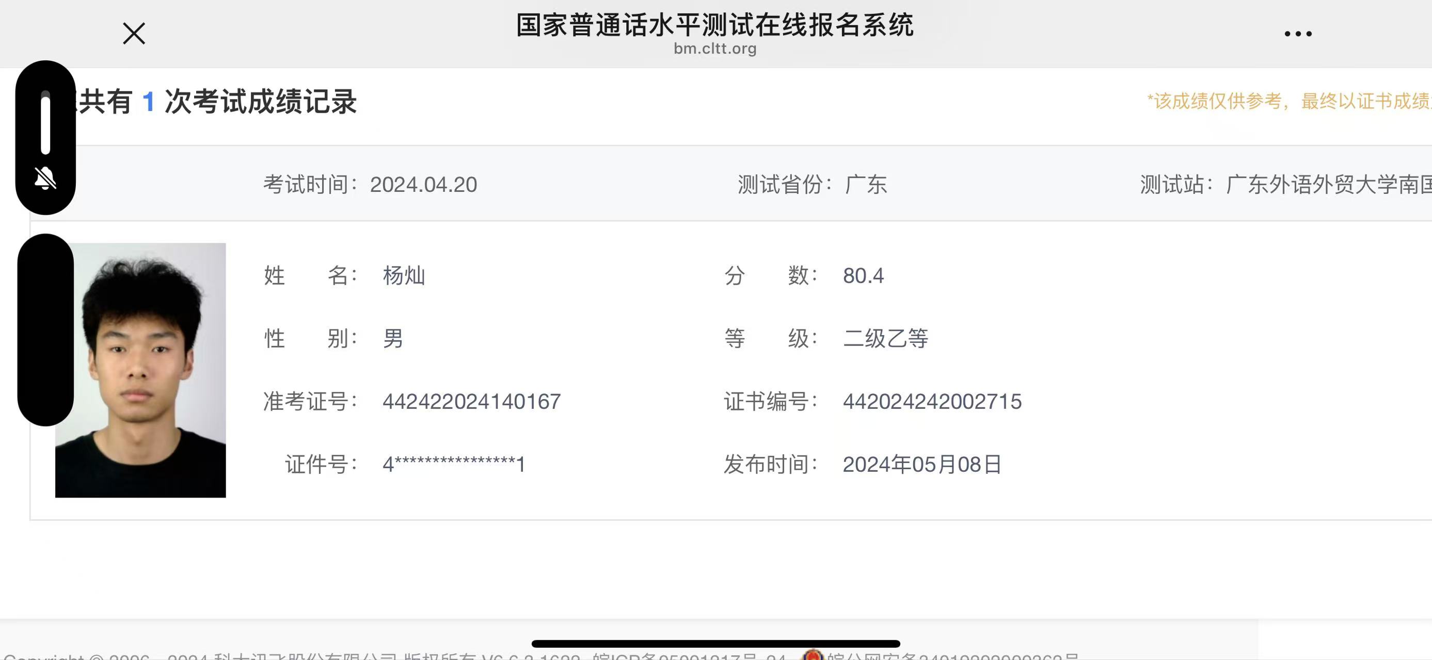Select the score value 80.4

pos(863,276)
